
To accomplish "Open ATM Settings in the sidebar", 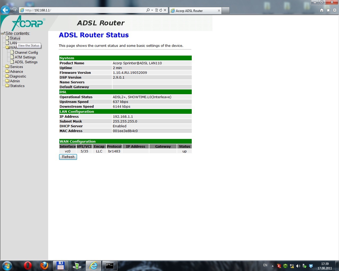I will click(25, 57).
